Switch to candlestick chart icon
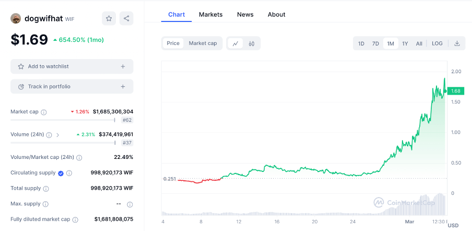This screenshot has height=231, width=472. coord(251,43)
